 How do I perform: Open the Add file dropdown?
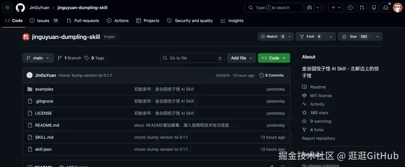pos(241,58)
